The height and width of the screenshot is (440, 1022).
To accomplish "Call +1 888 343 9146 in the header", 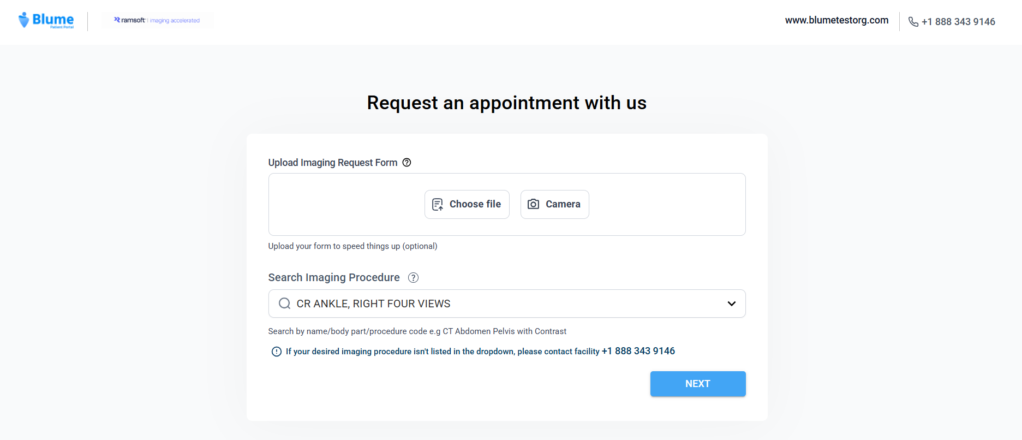I will (x=958, y=21).
